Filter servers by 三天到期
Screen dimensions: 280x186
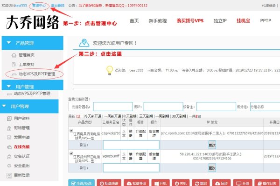[146, 116]
